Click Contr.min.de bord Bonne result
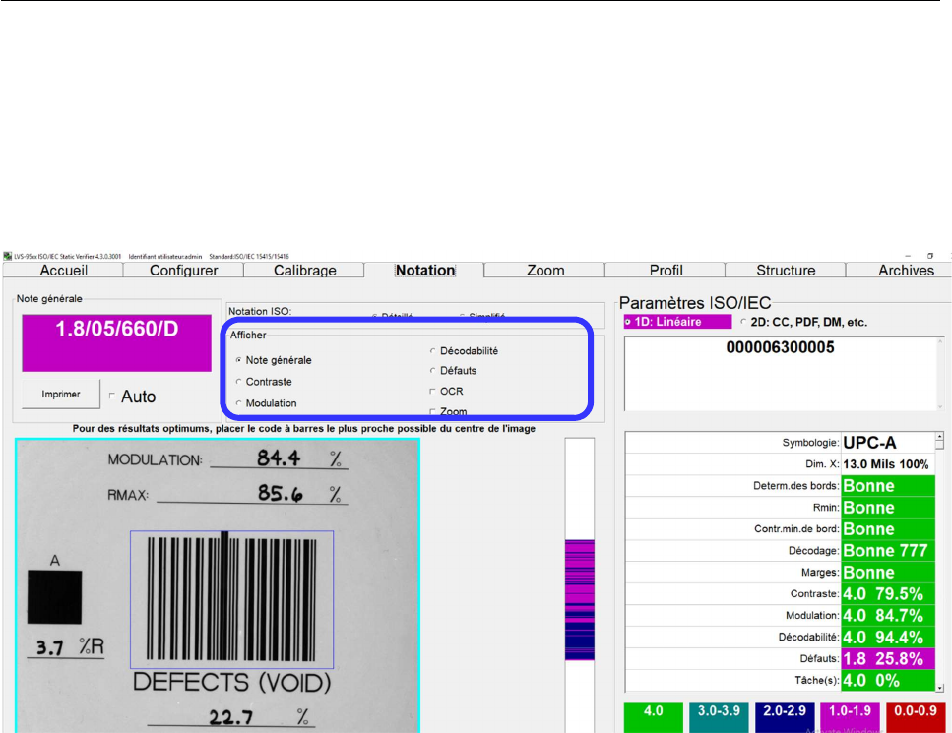952x733 pixels. pos(888,529)
